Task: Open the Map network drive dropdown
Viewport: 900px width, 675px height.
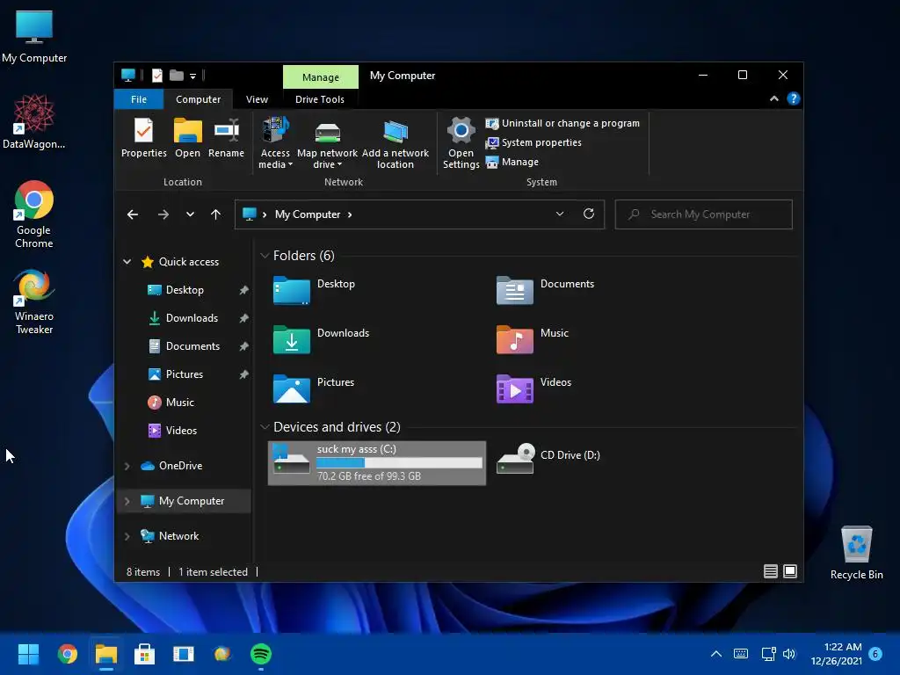Action: click(x=327, y=158)
